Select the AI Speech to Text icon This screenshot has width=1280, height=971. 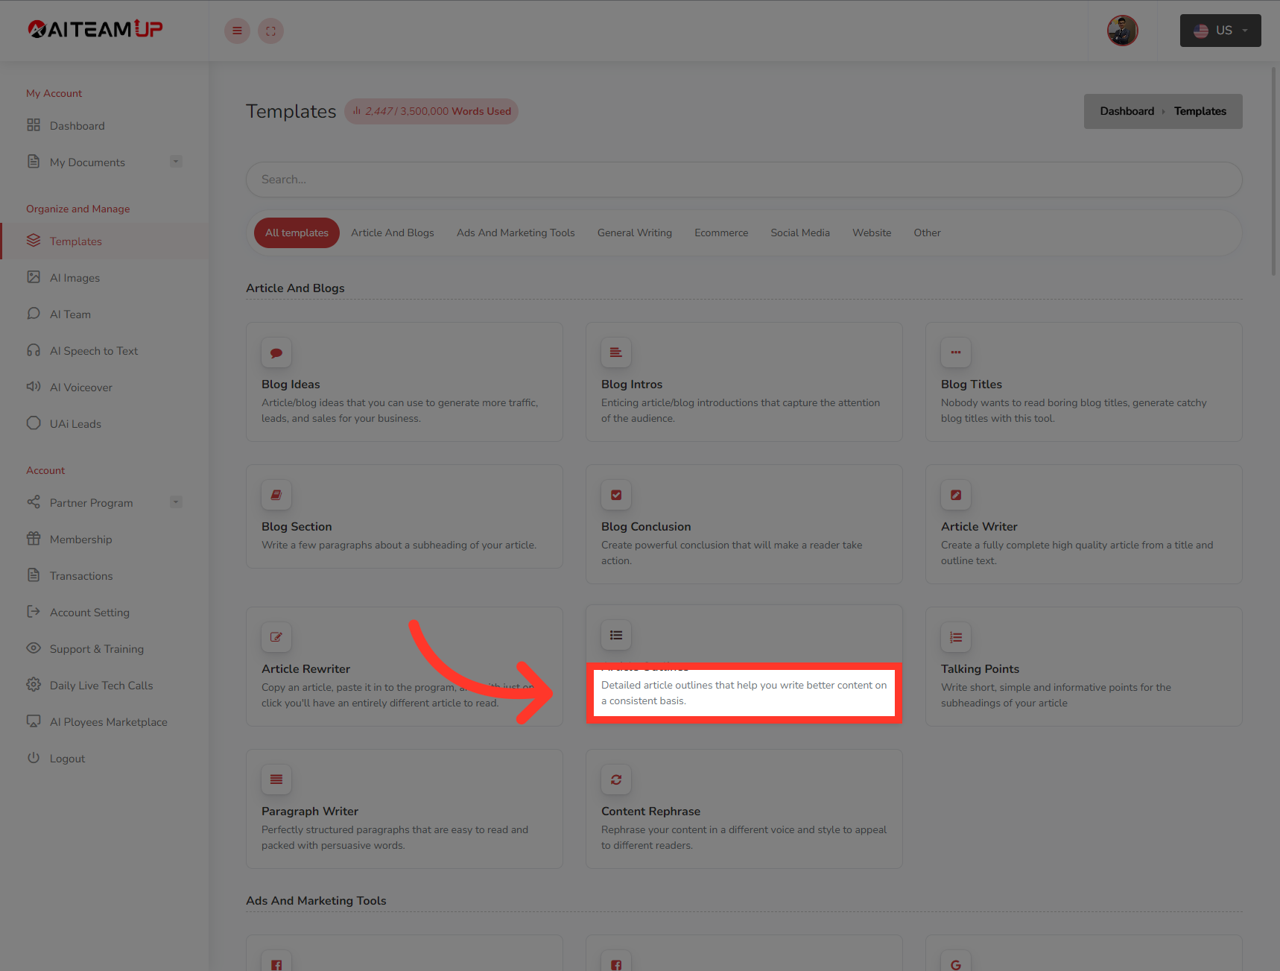click(x=34, y=350)
